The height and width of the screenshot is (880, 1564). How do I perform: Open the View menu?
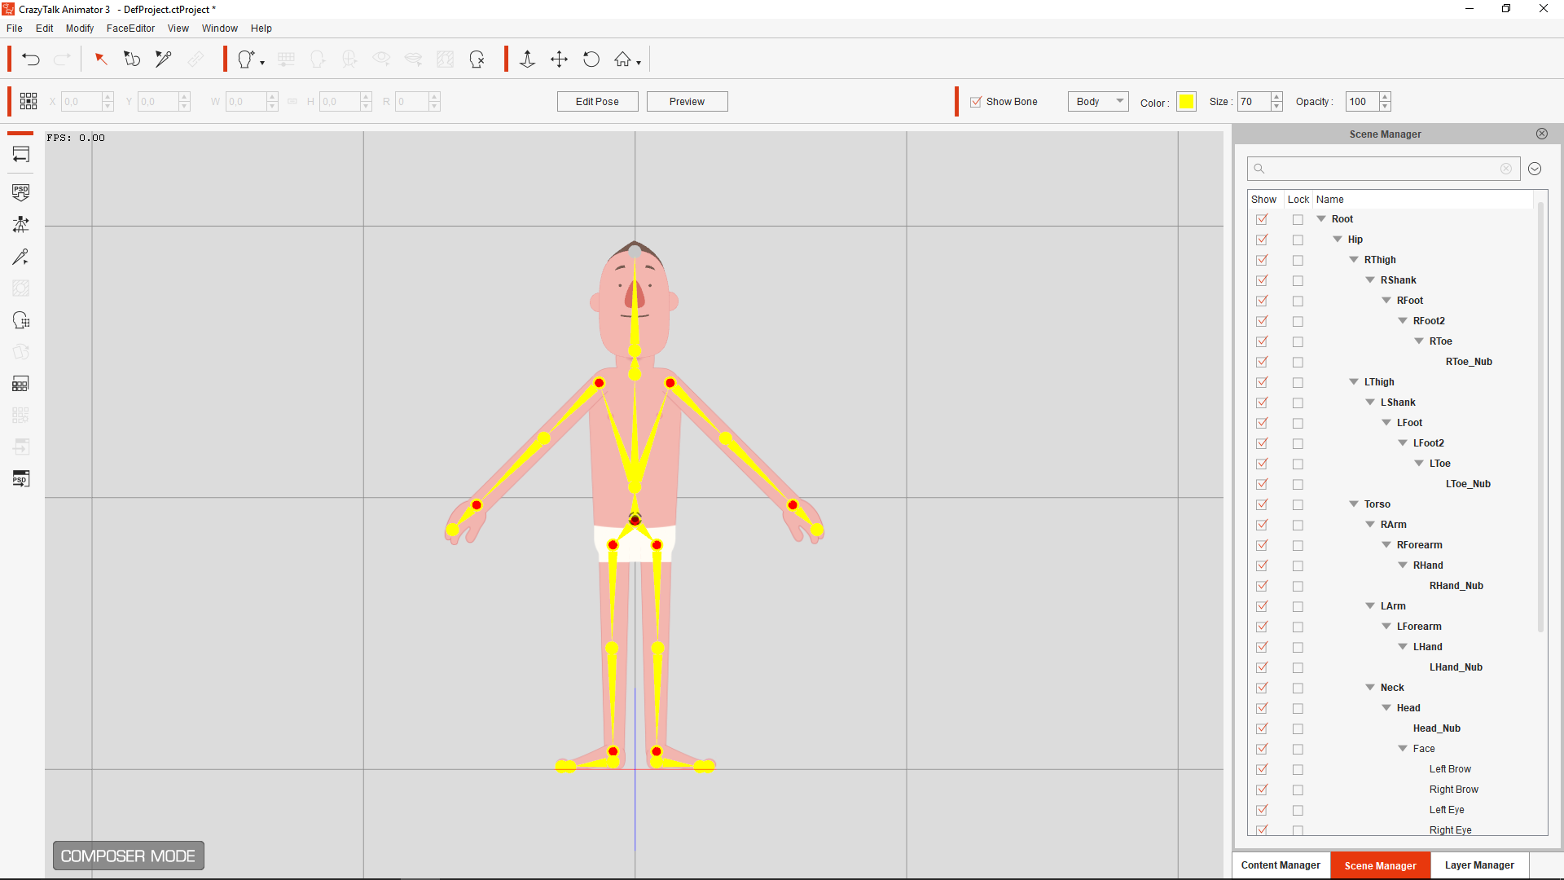point(178,28)
